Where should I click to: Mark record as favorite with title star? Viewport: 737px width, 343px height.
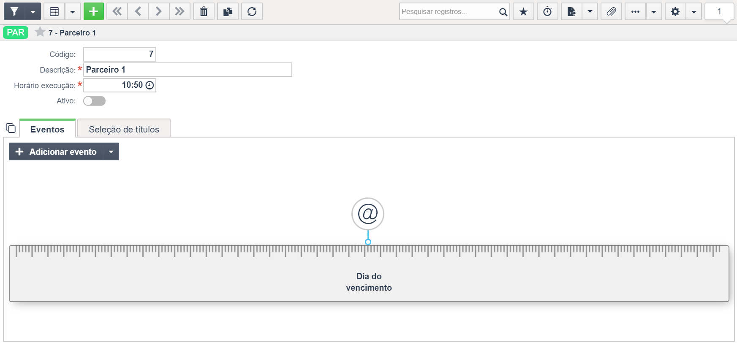point(40,32)
